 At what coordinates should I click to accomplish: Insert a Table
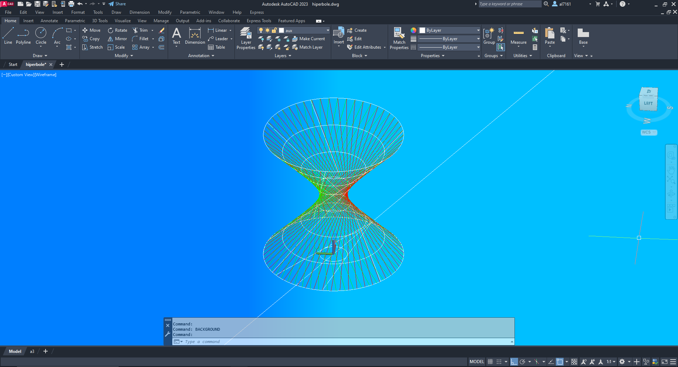[216, 47]
